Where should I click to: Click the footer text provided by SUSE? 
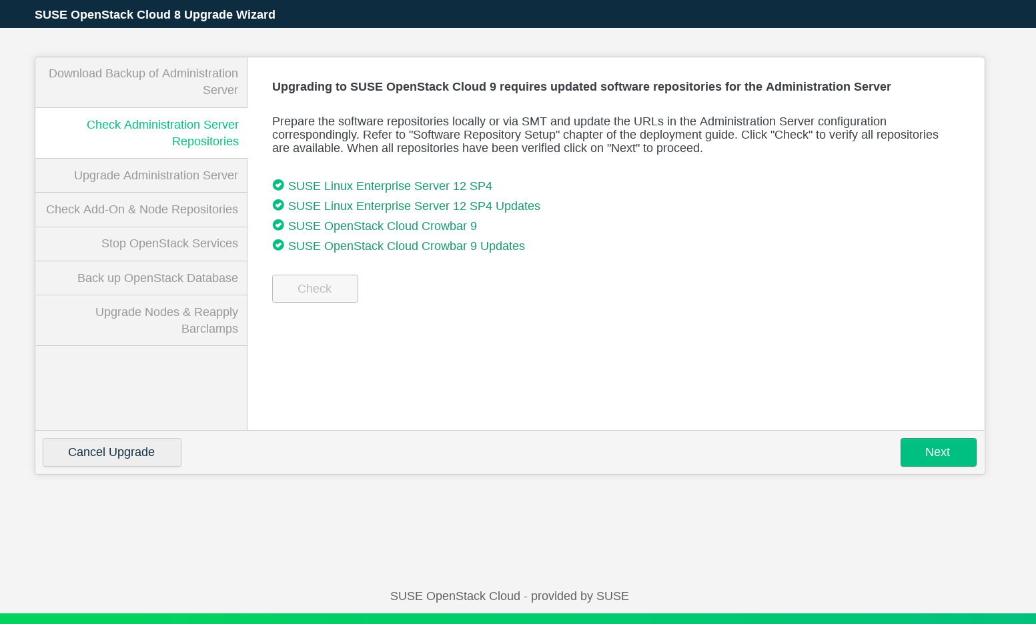click(509, 596)
